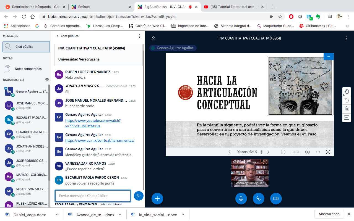Click the Mostrar todo downloads button
Screen dimensions: 354x221
tap(329, 214)
